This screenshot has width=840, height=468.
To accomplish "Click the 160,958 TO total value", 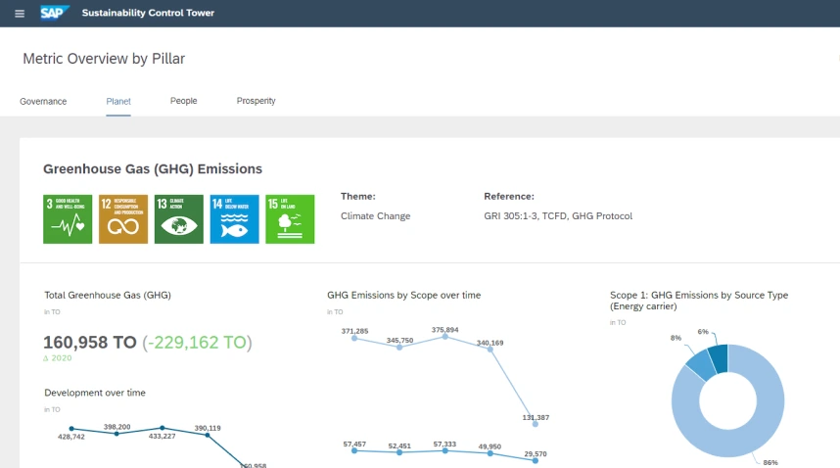I will click(90, 342).
